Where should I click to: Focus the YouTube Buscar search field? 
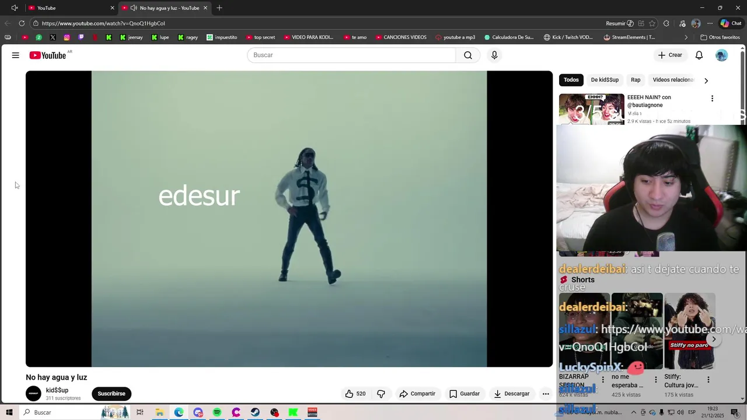pyautogui.click(x=351, y=55)
